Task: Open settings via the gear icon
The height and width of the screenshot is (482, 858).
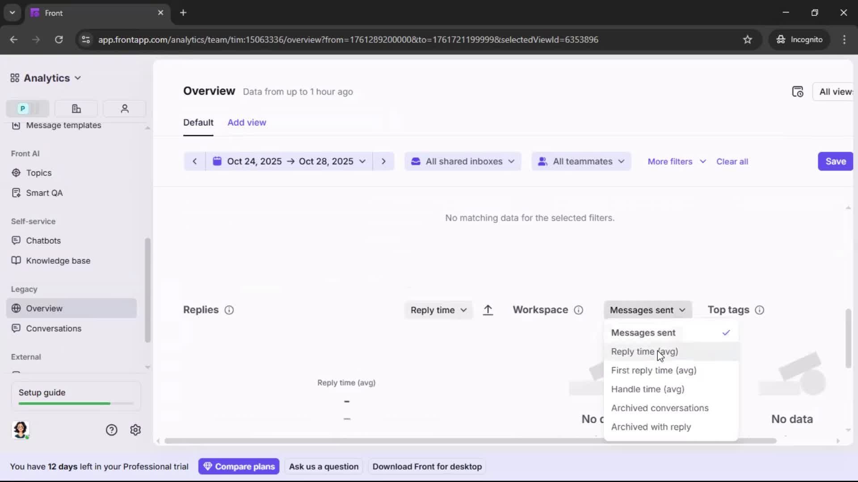Action: pos(135,430)
